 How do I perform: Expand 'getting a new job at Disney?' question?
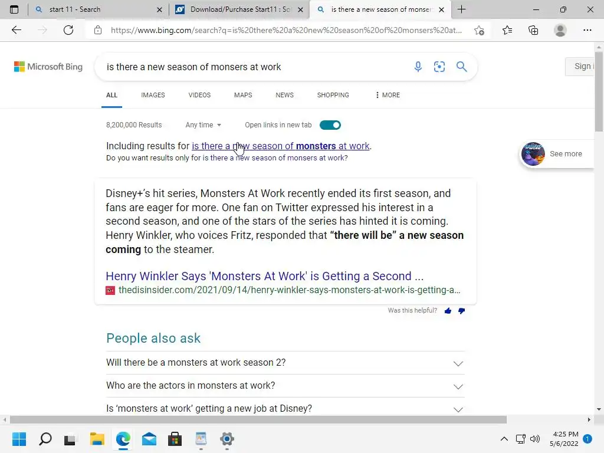coord(285,408)
